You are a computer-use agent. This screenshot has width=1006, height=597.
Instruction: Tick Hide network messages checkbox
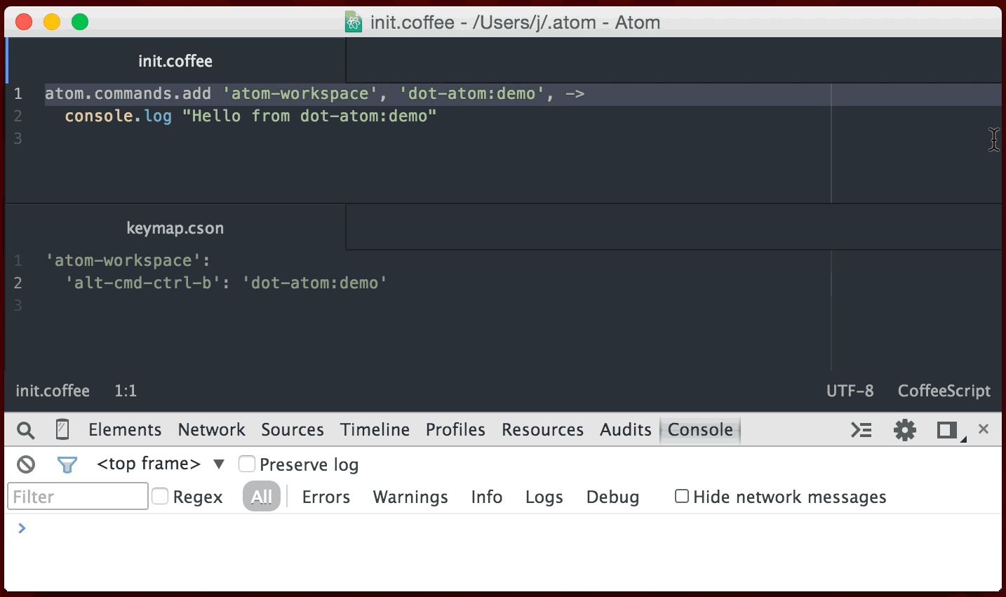tap(682, 496)
